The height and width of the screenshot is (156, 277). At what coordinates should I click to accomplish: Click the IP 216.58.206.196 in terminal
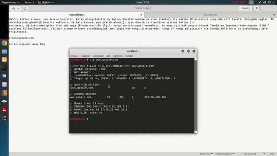coord(155,97)
